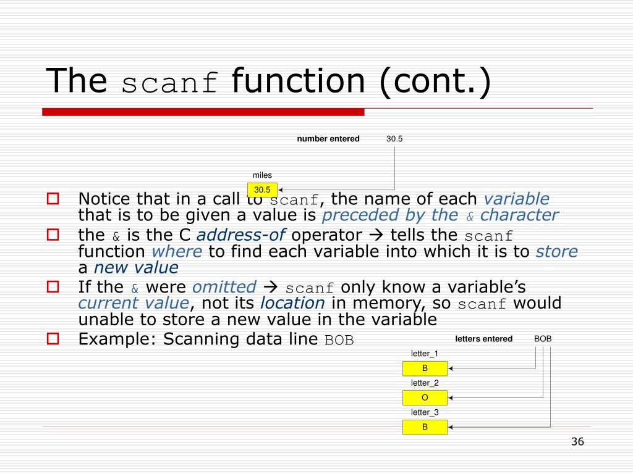This screenshot has height=474, width=633.
Task: Select the yellow box containing 'O'
Action: click(425, 398)
